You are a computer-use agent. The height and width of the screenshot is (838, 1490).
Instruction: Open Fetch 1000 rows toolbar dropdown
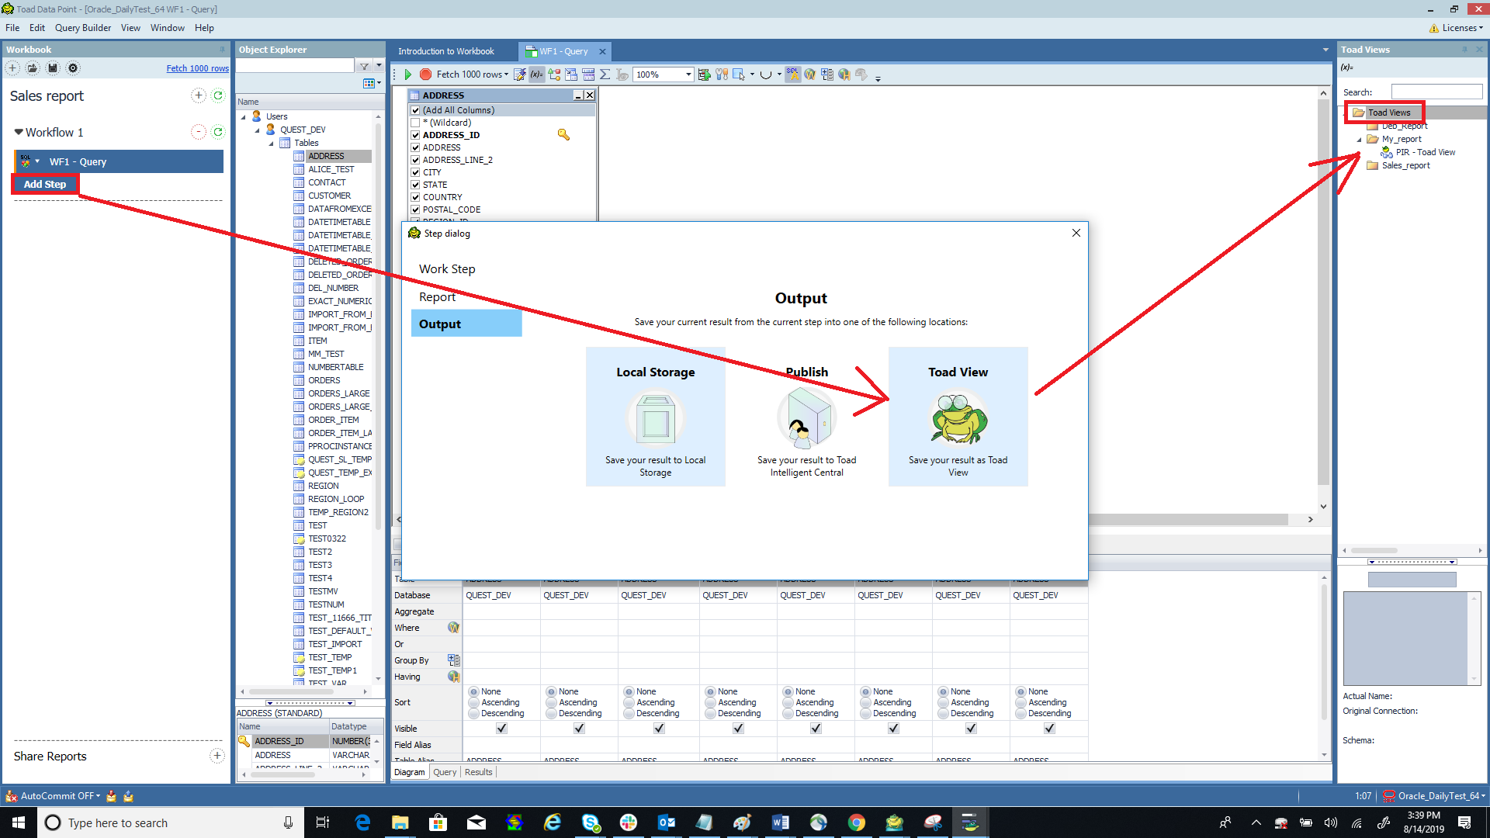pyautogui.click(x=507, y=74)
